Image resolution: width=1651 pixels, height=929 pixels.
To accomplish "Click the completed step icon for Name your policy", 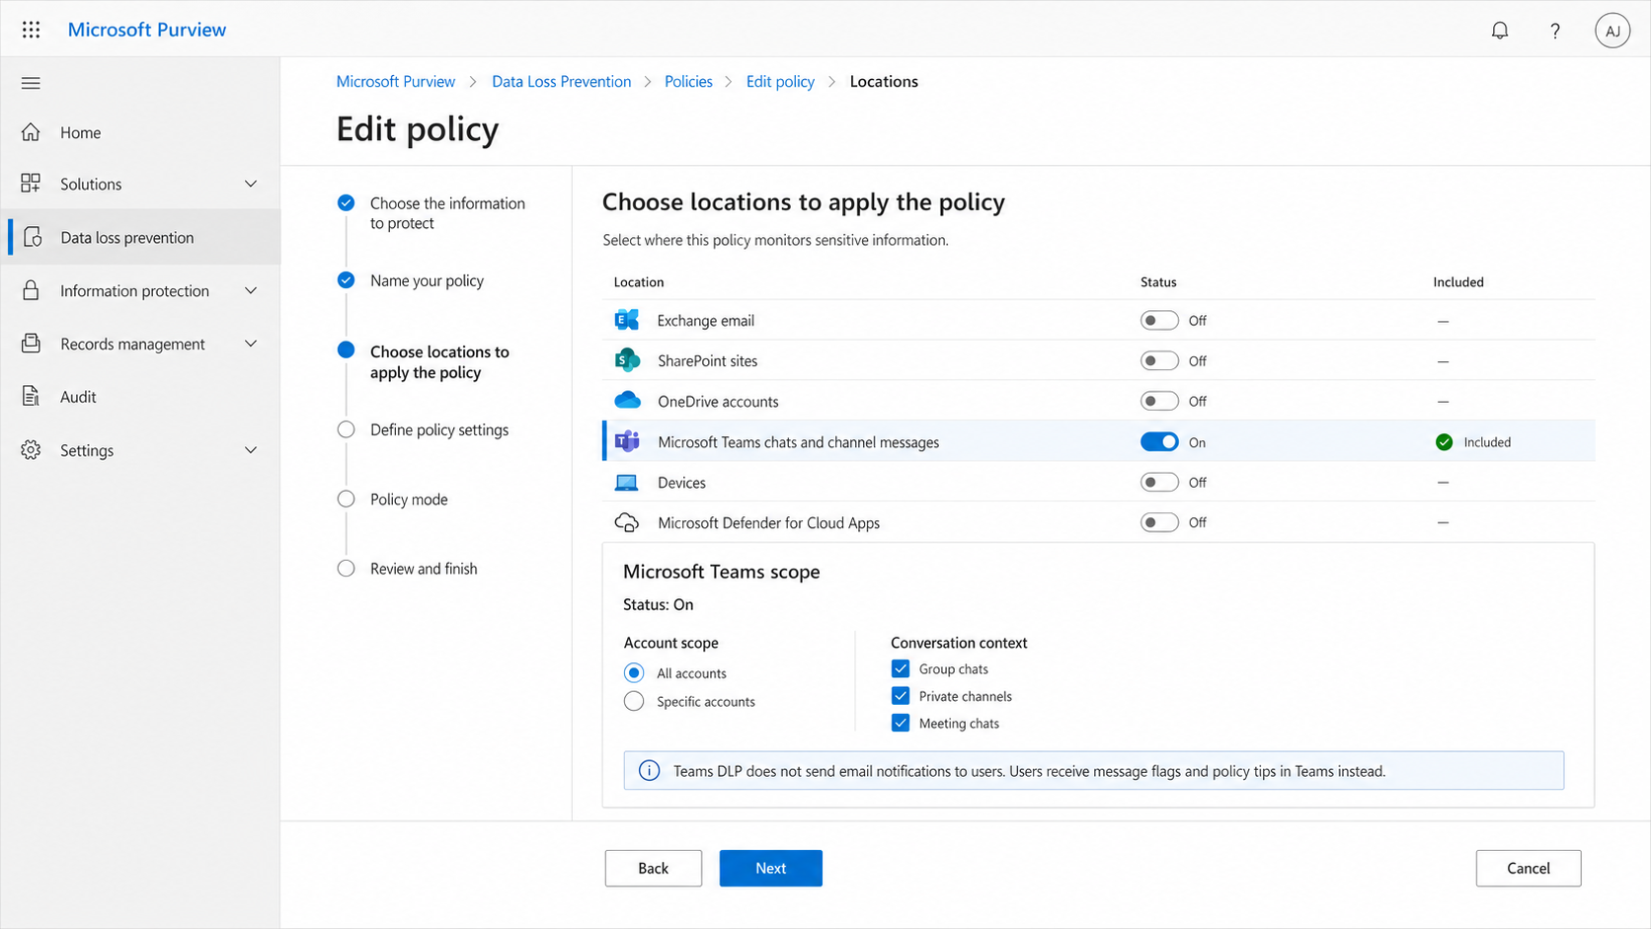I will (x=346, y=280).
